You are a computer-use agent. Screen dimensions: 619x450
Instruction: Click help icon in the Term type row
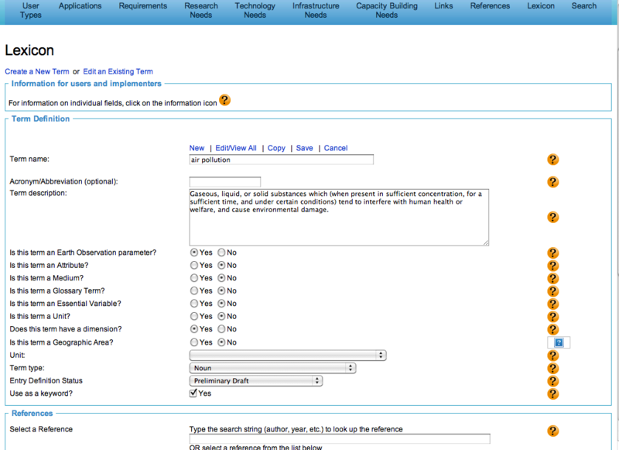click(x=552, y=368)
